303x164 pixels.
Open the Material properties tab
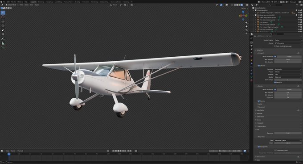[x=251, y=80]
